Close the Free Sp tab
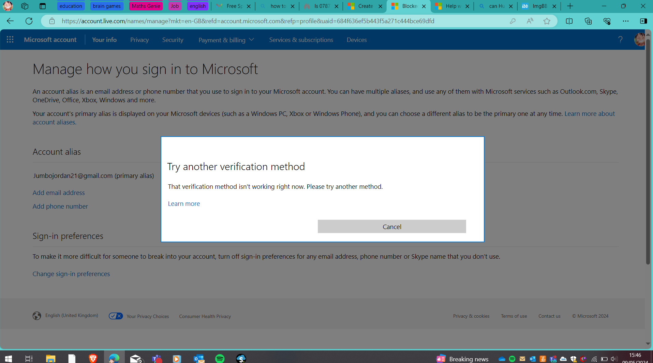Screen dimensions: 653x363 point(249,6)
